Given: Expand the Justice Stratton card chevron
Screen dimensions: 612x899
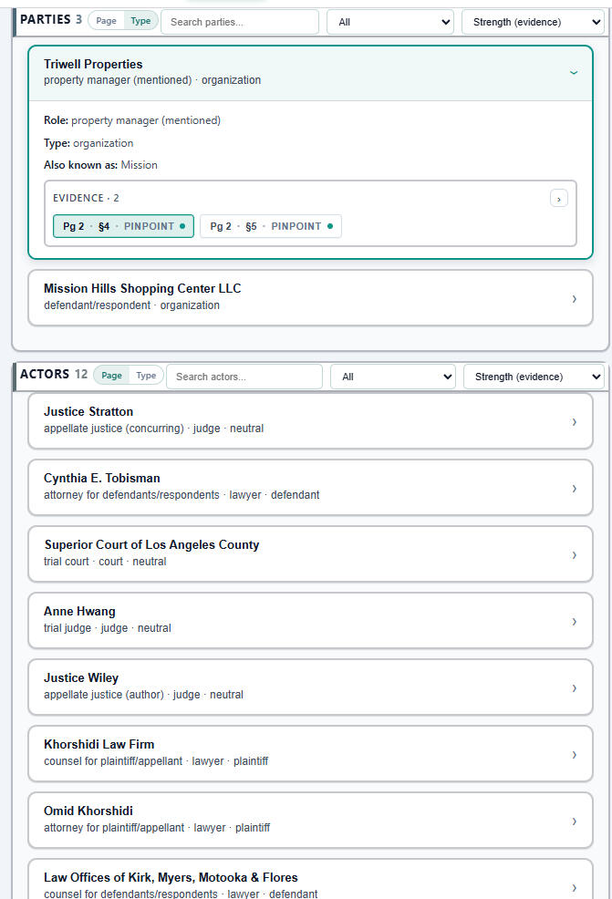Looking at the screenshot, I should [x=573, y=421].
